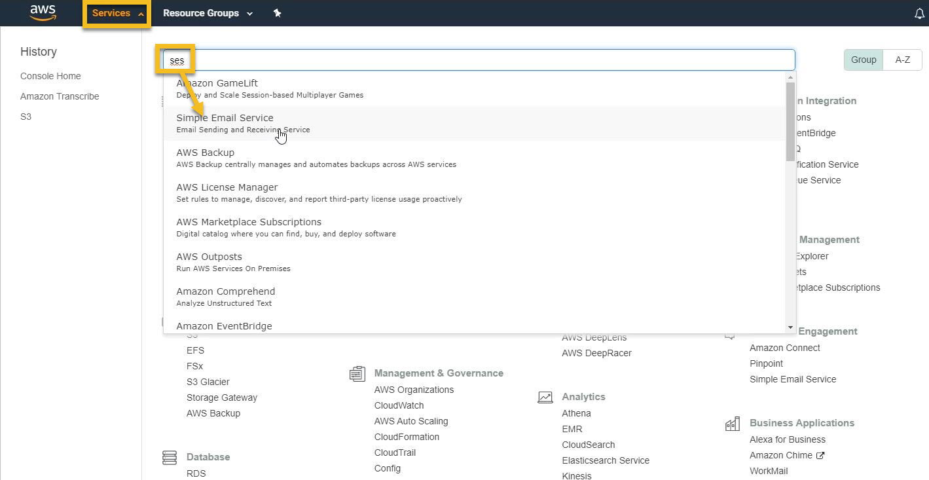Open EMR service link
929x480 pixels.
(572, 429)
